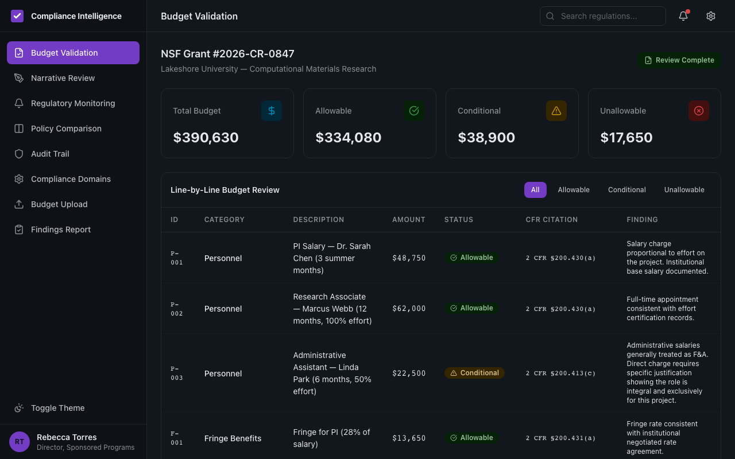The image size is (735, 459).
Task: Switch to the Allowable filter tab
Action: [x=574, y=189]
